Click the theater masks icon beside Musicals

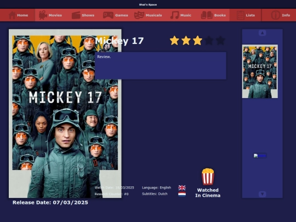pos(139,15)
